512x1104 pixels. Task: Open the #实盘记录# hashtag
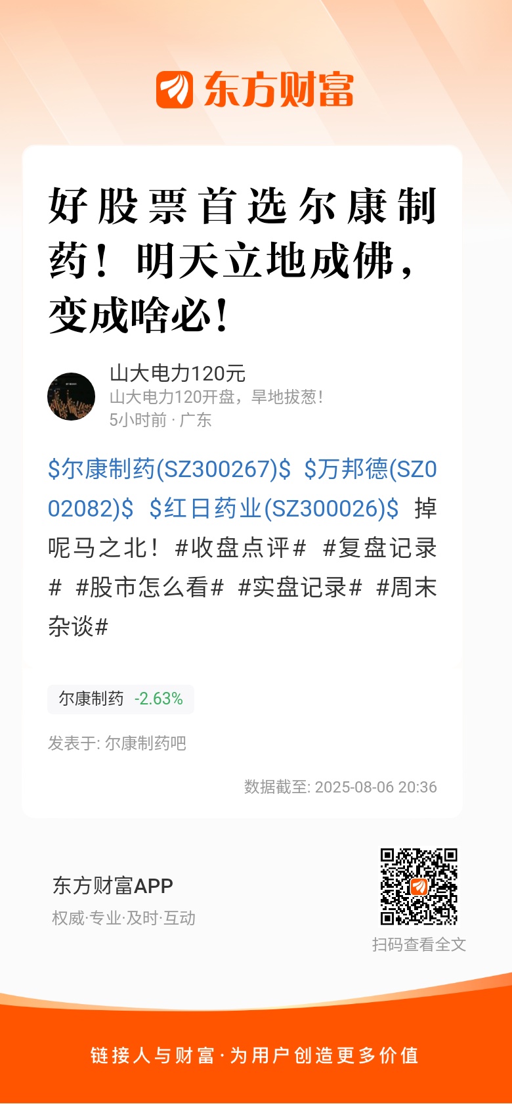click(300, 587)
